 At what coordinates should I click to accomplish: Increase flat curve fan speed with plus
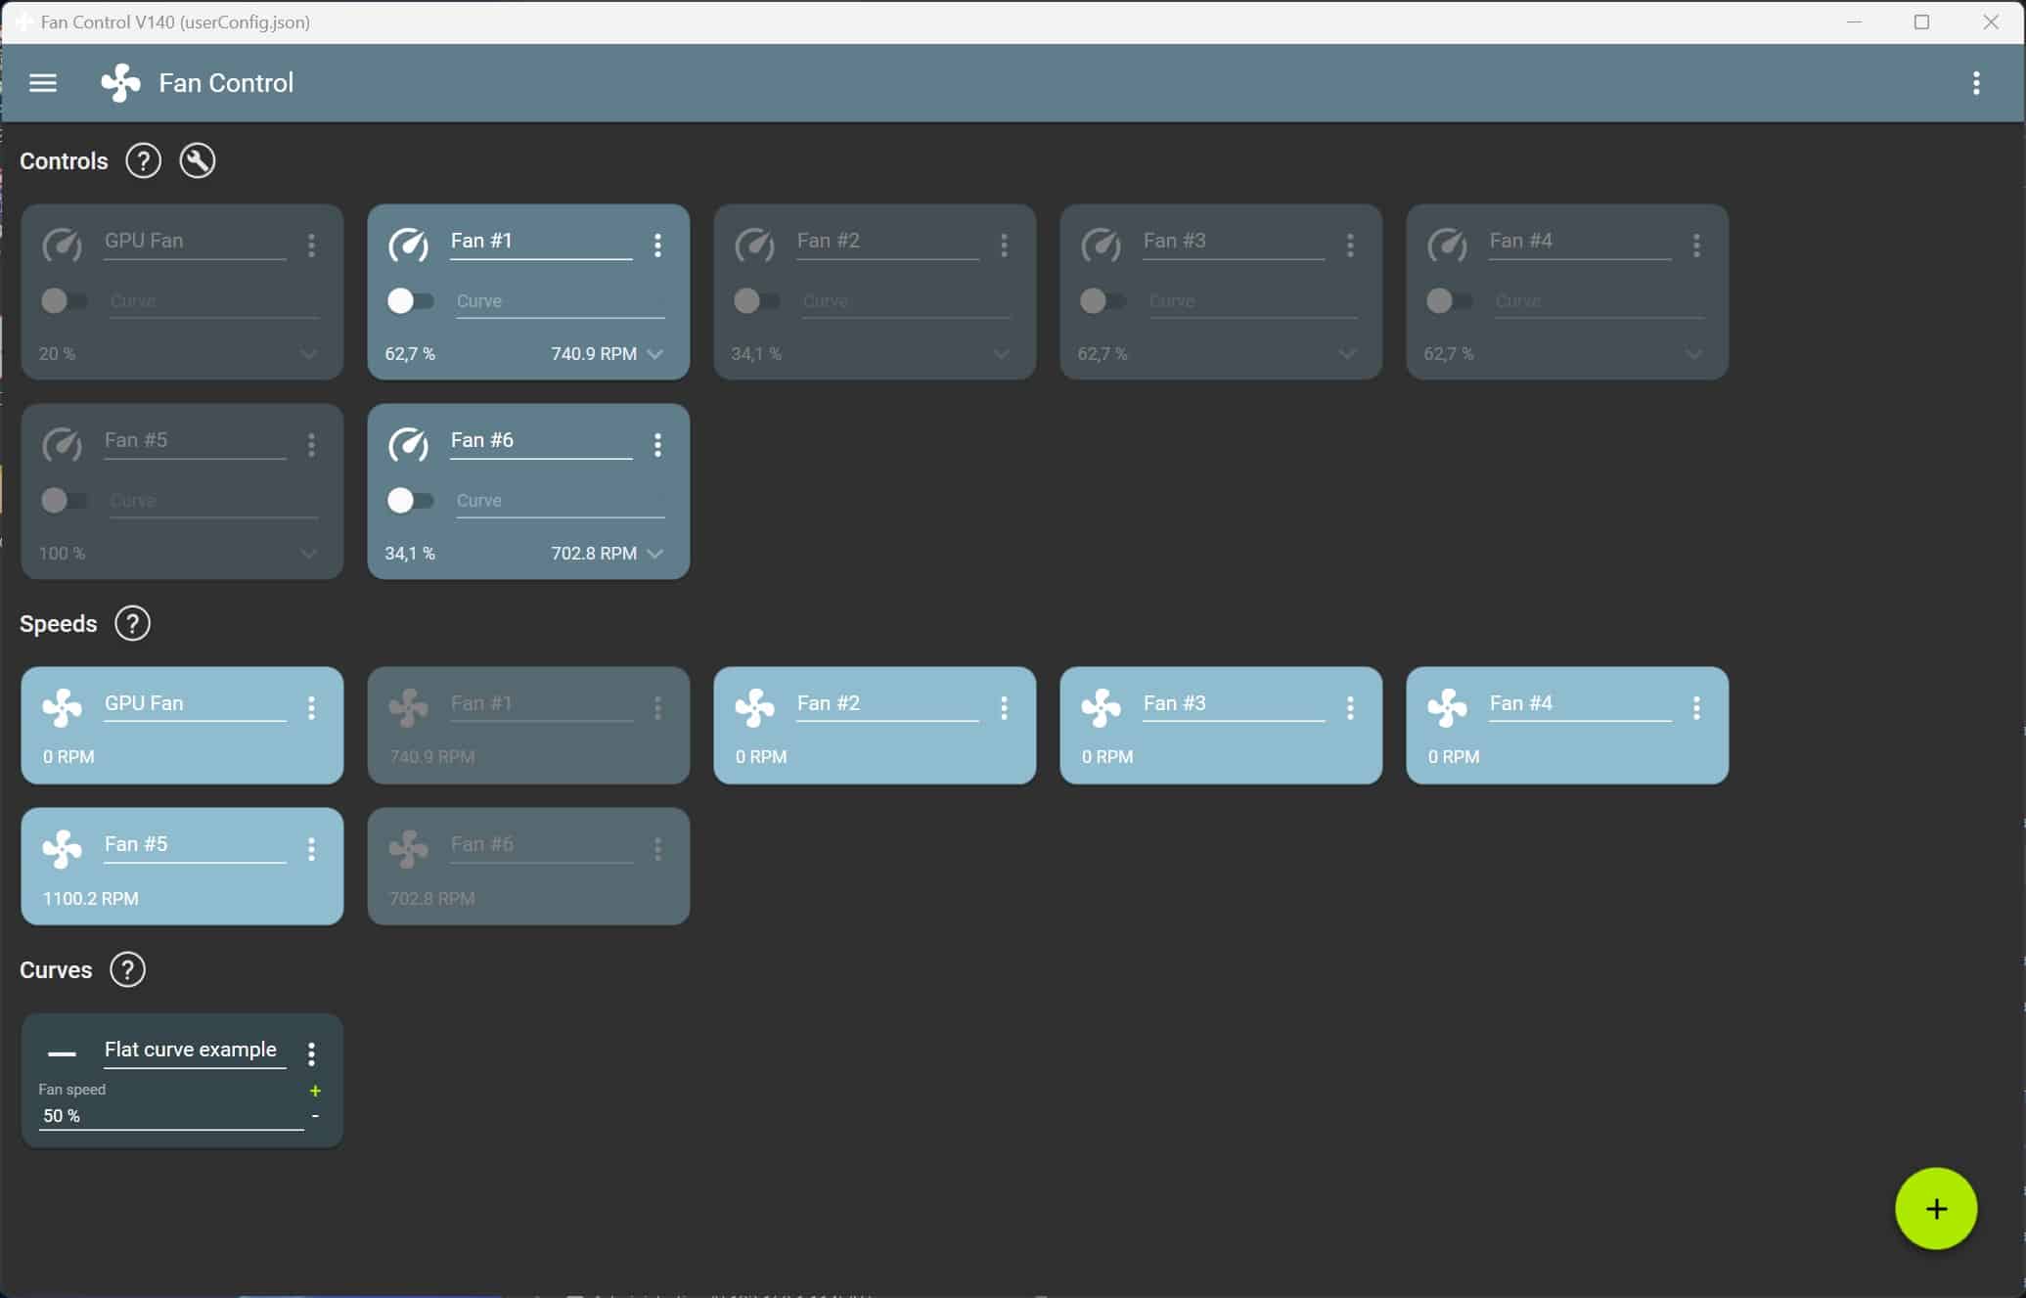coord(315,1091)
